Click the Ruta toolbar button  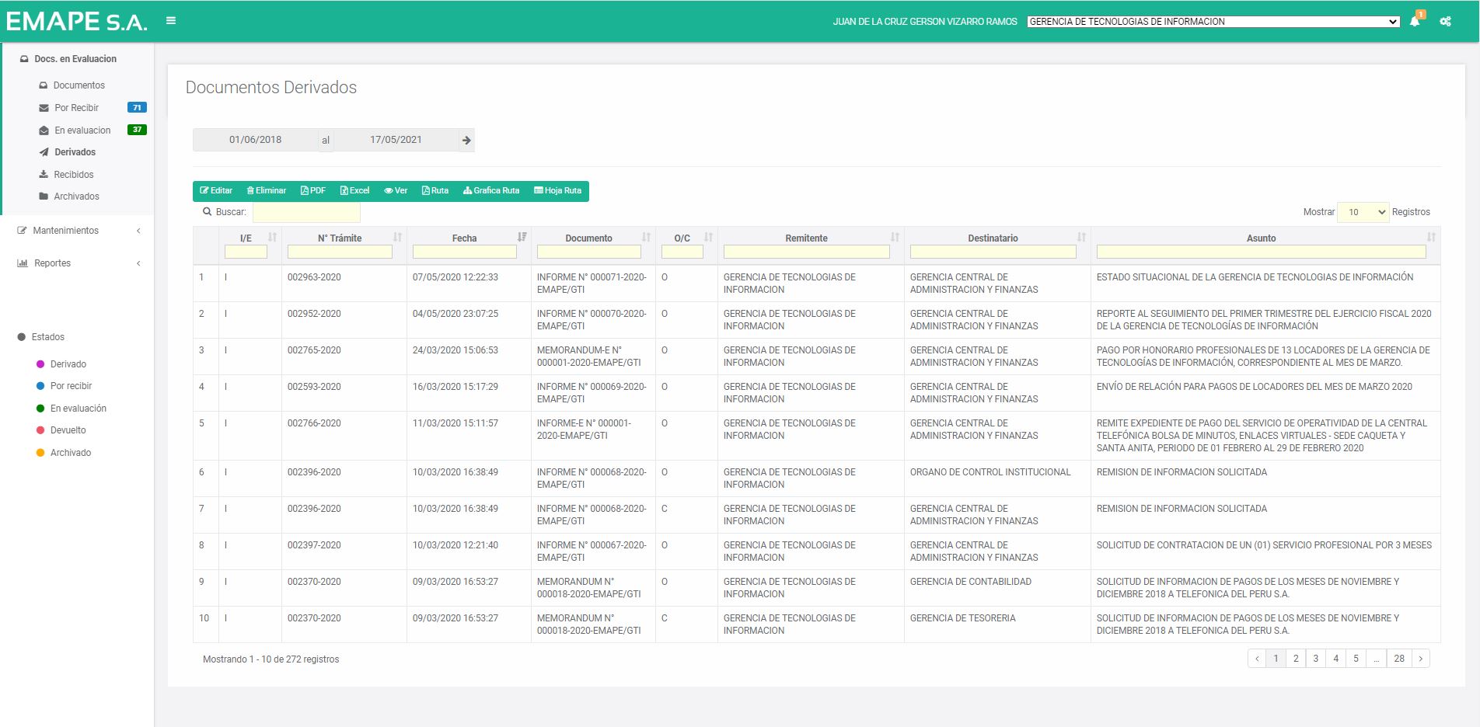click(x=435, y=191)
